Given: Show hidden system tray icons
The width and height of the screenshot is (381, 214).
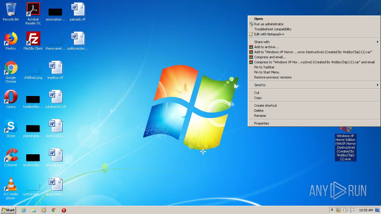Looking at the screenshot, I should pos(332,210).
